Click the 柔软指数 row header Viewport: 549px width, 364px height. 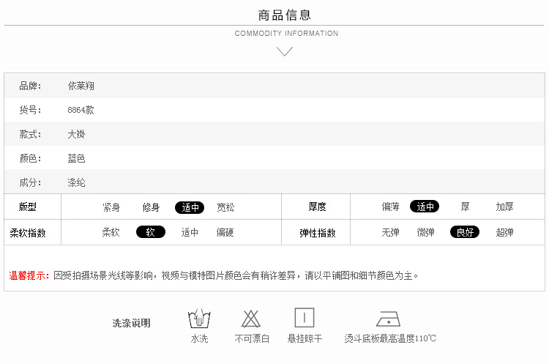pos(28,233)
